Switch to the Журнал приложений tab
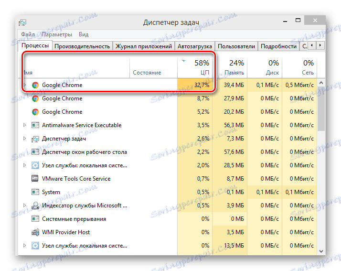341x271 pixels. pos(144,46)
